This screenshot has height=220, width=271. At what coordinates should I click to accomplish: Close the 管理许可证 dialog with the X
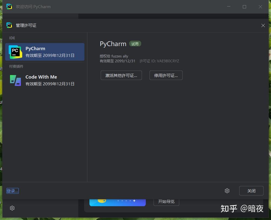point(263,25)
